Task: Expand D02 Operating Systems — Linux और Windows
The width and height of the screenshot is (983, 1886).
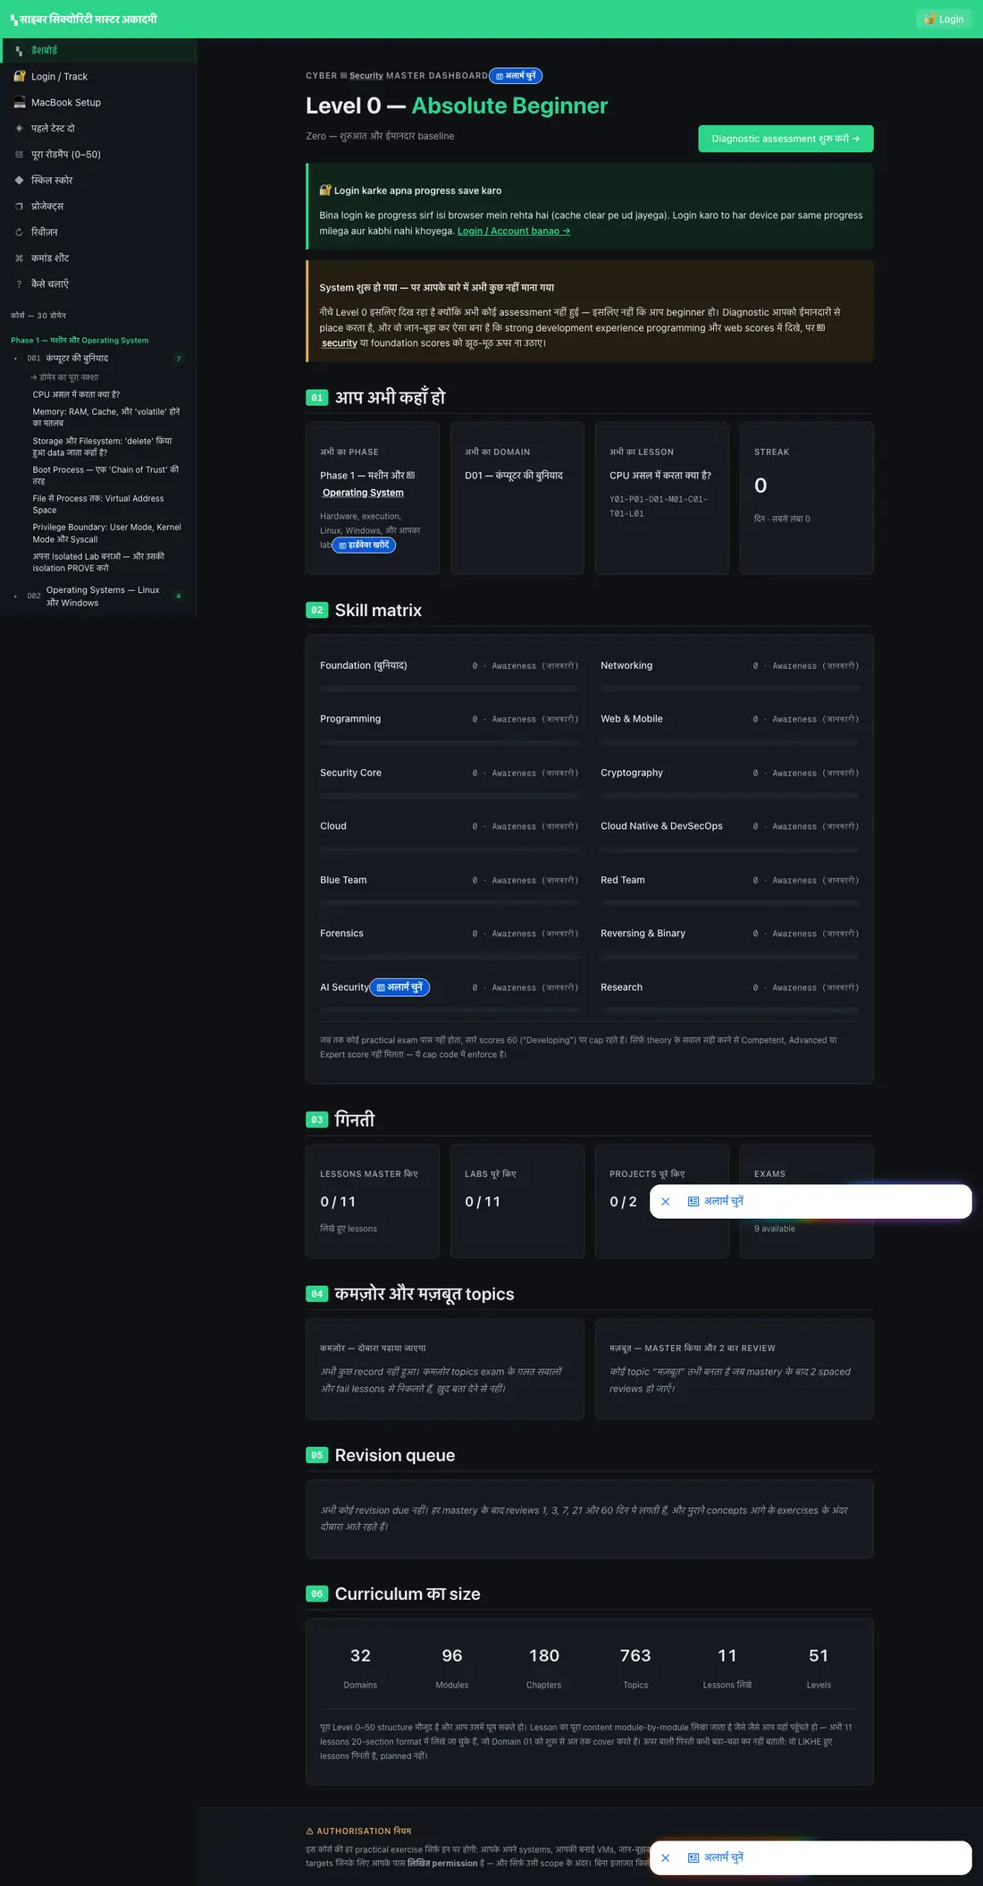Action: (x=98, y=596)
